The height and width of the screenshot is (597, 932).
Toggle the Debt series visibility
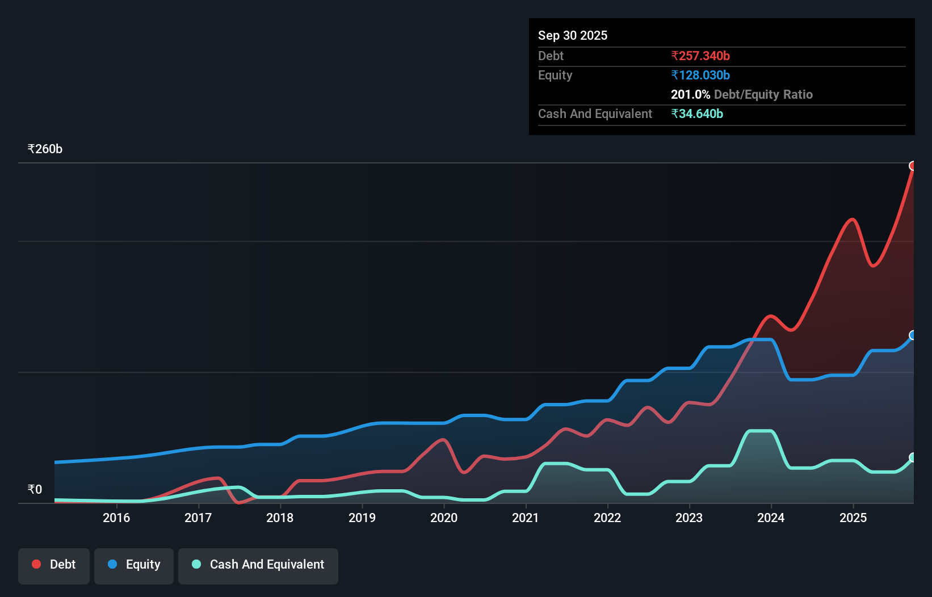coord(53,565)
